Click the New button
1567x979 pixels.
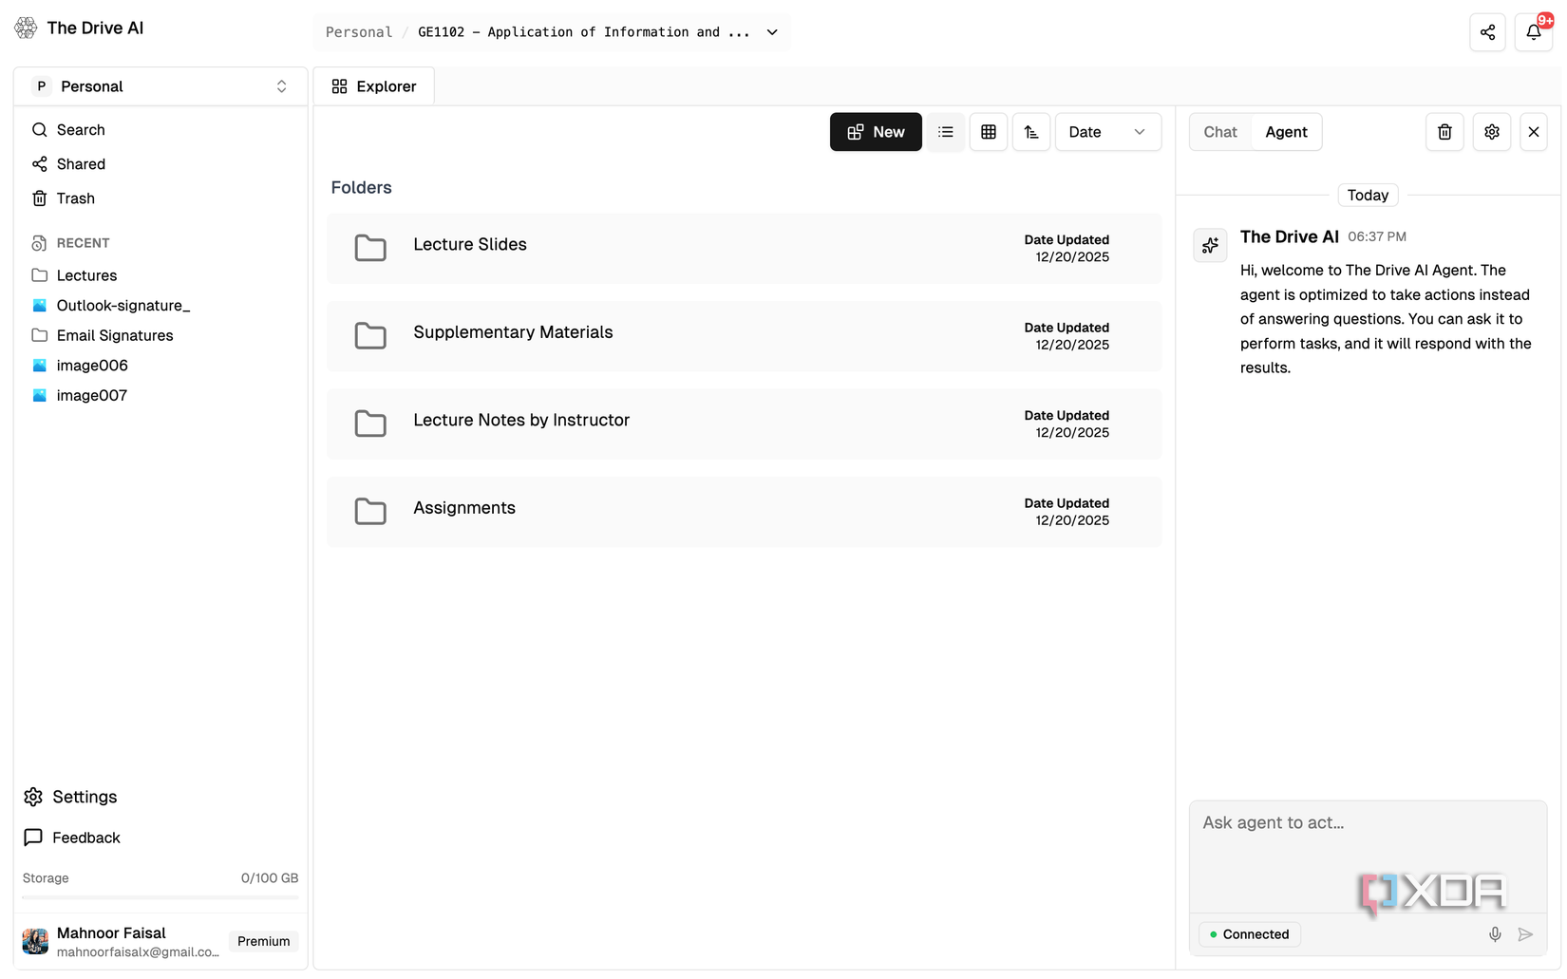point(875,132)
